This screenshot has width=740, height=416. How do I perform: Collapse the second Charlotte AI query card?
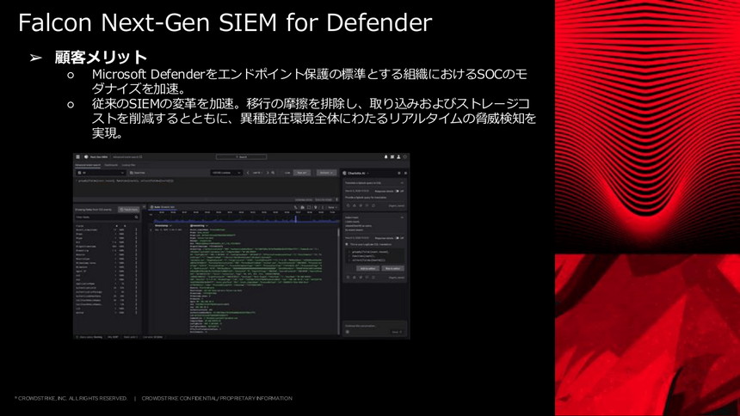coord(402,217)
